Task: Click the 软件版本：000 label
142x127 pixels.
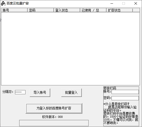Action: tap(52, 117)
